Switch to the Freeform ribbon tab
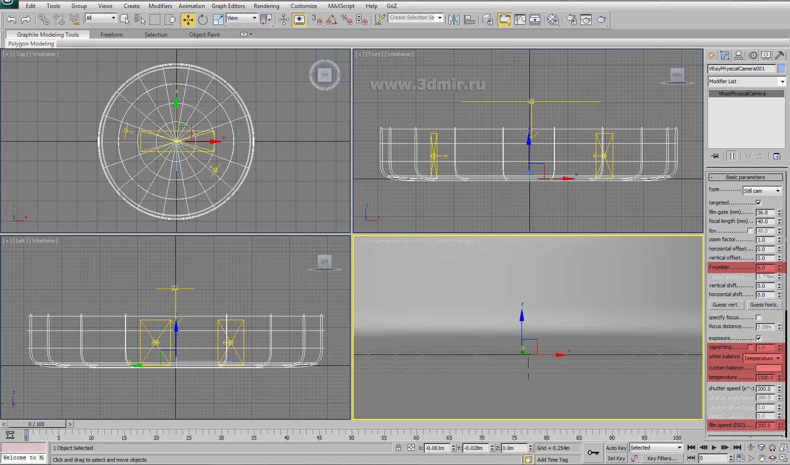790x465 pixels. 111,34
